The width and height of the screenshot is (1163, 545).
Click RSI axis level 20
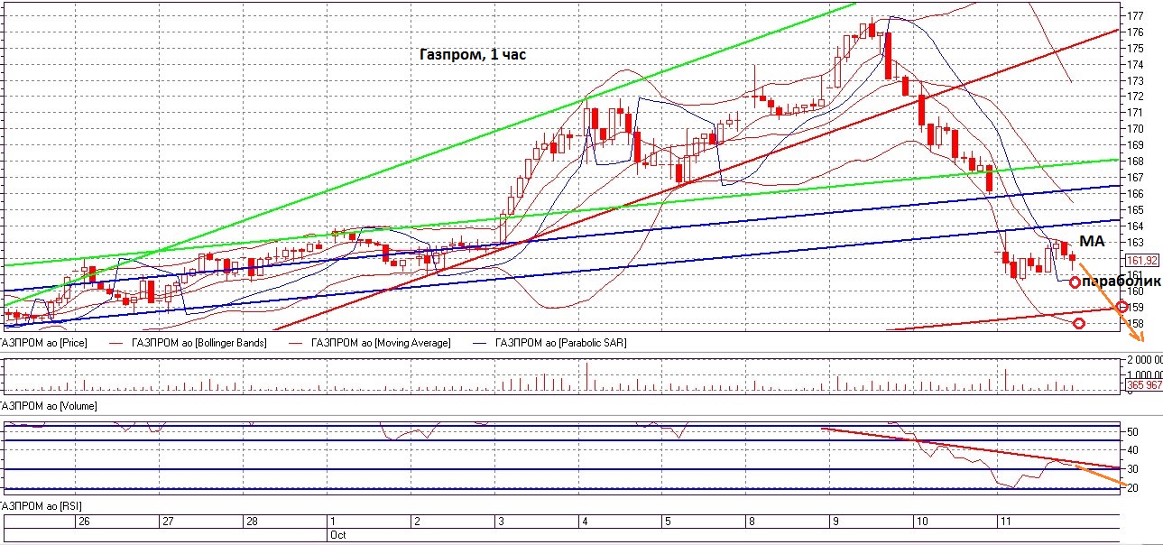[x=1133, y=488]
